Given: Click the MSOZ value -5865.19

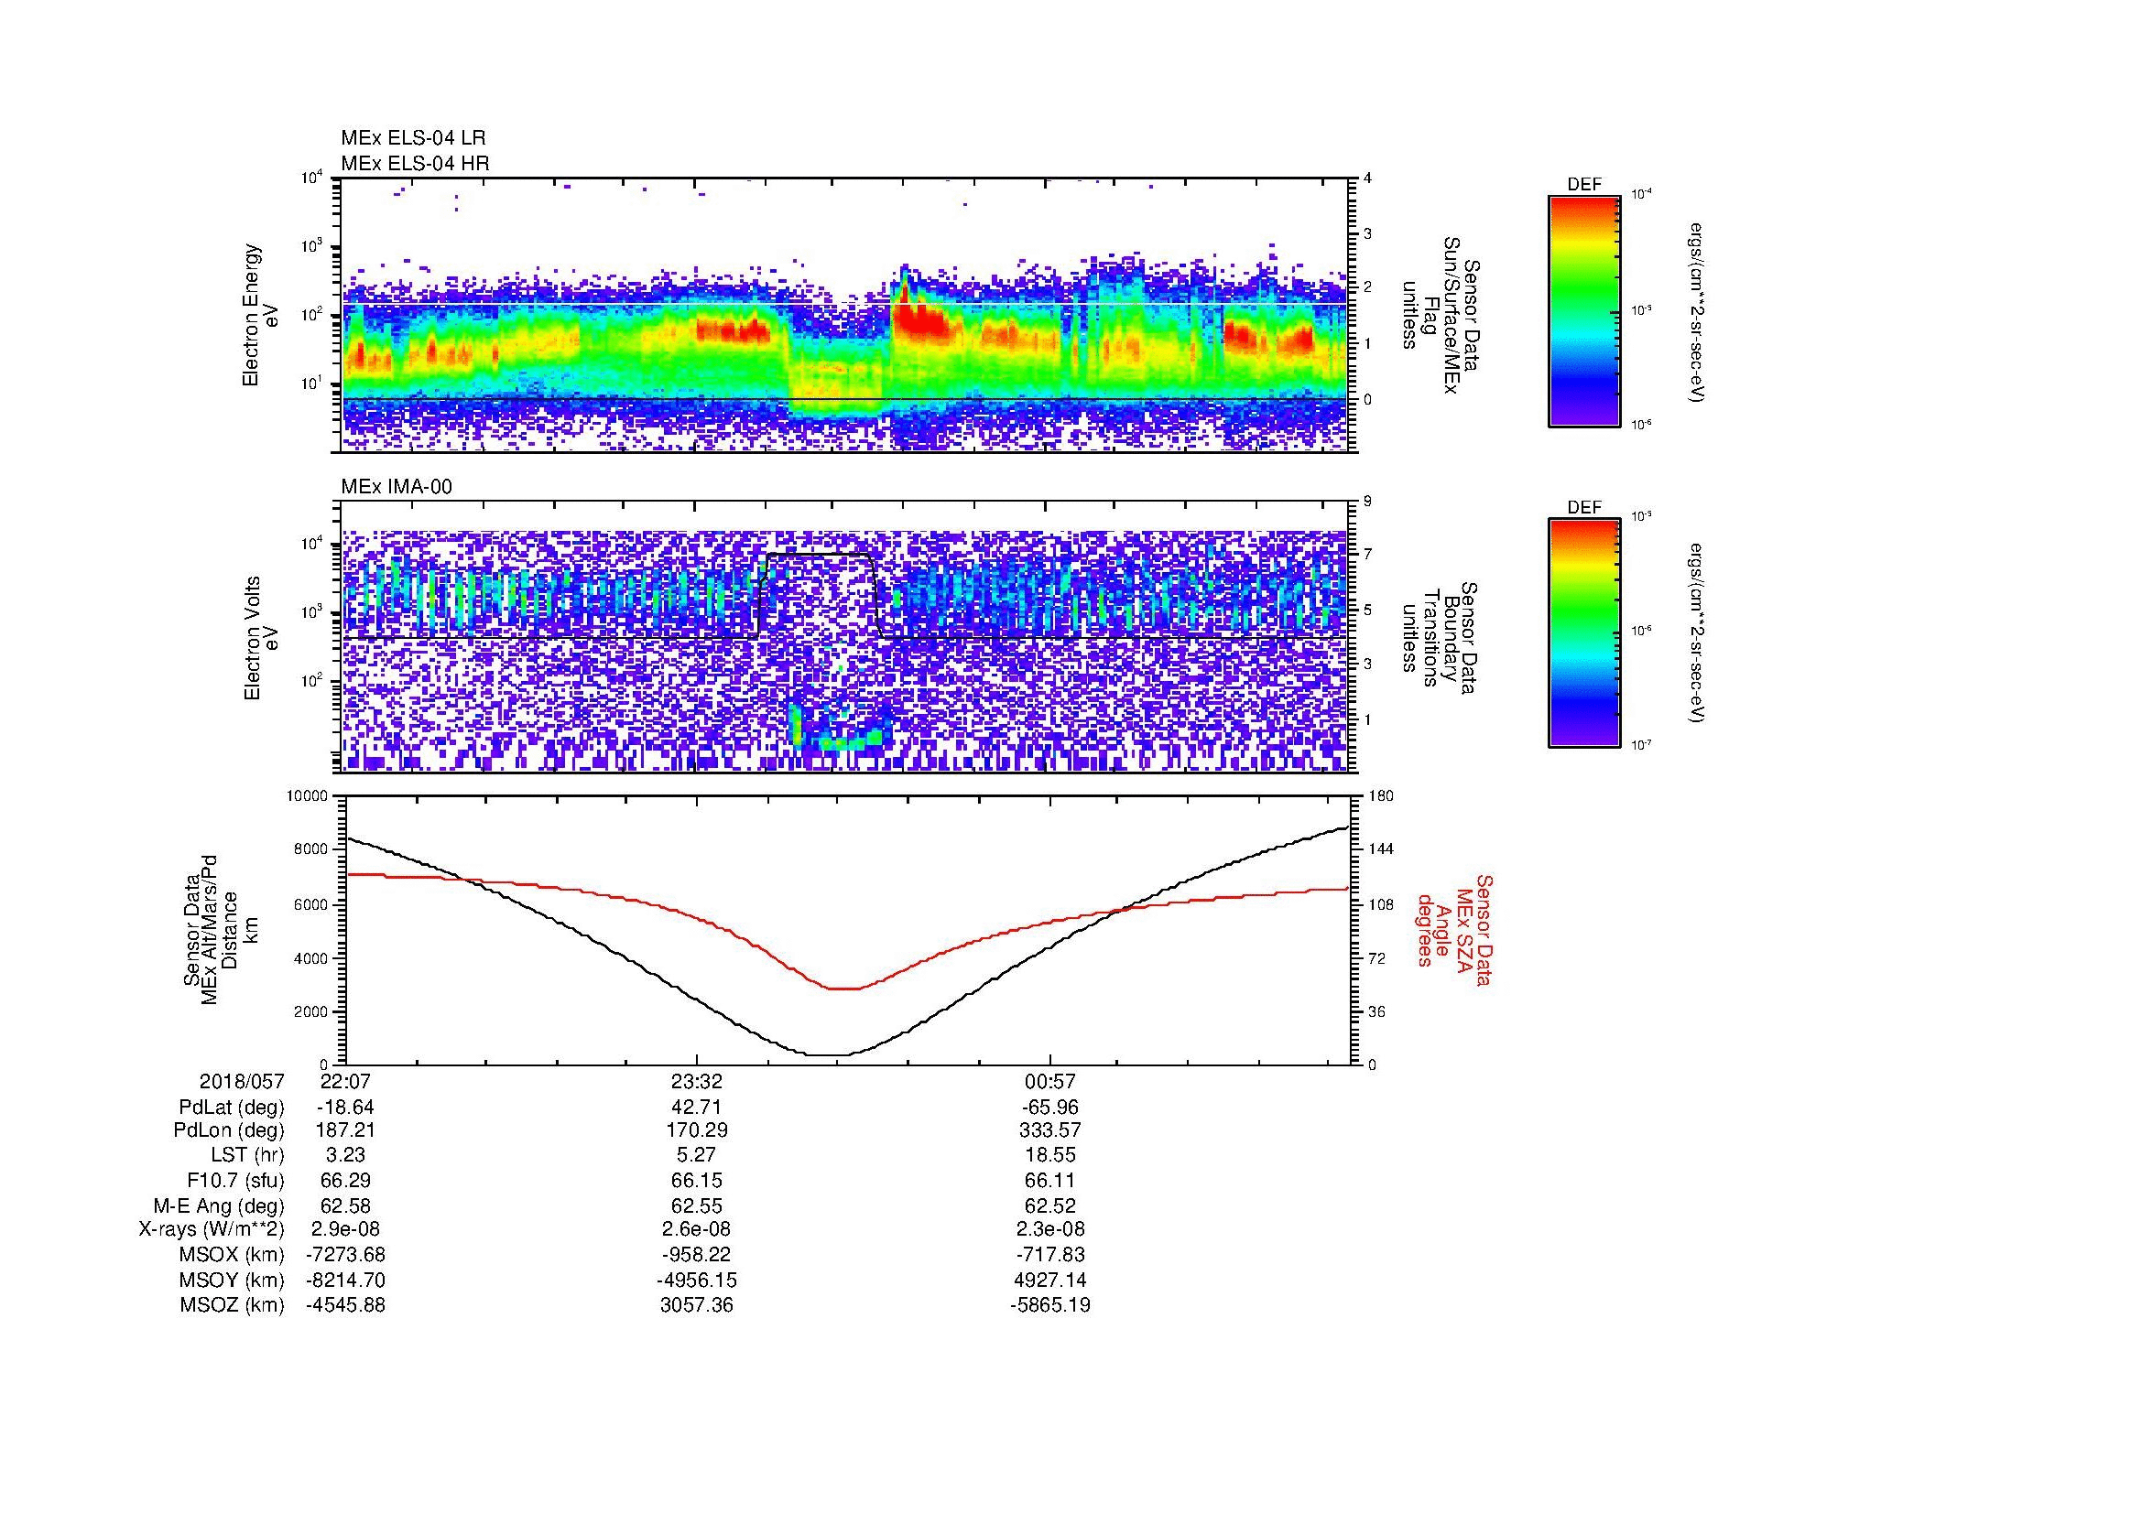Looking at the screenshot, I should 1049,1305.
